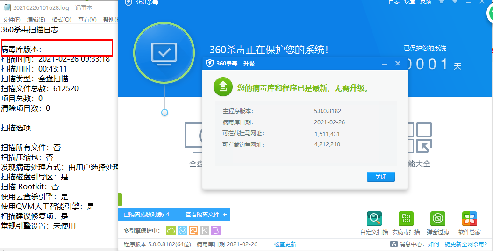Click the 关闭 button in the upgrade dialog

click(x=381, y=177)
